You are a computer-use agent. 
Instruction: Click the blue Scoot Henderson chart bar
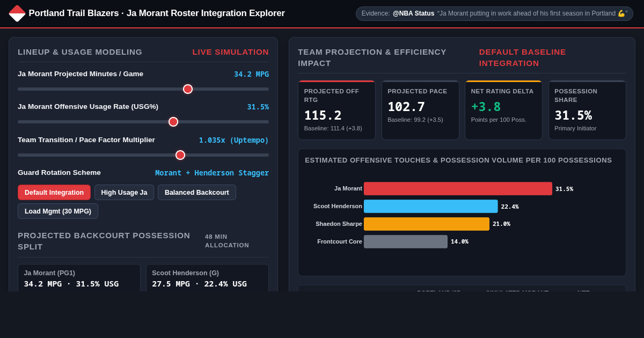coord(431,207)
